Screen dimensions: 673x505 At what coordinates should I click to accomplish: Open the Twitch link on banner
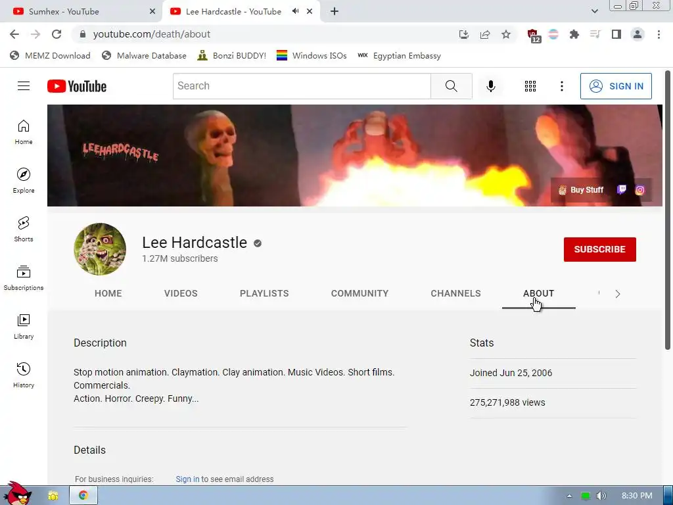(622, 189)
